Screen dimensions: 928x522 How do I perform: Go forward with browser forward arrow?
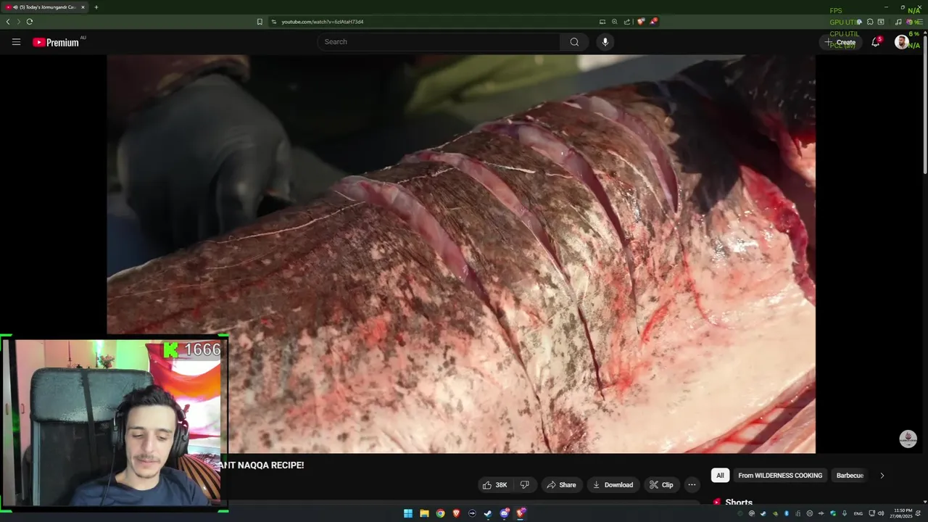point(19,22)
